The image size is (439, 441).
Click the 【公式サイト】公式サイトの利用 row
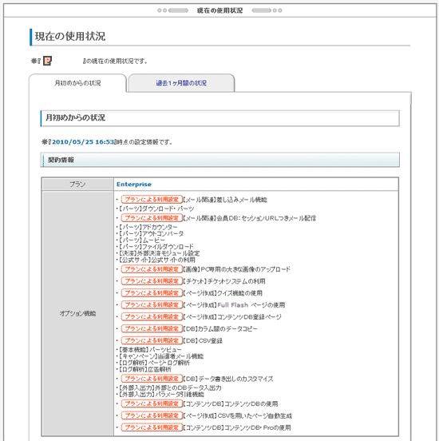[x=156, y=260]
